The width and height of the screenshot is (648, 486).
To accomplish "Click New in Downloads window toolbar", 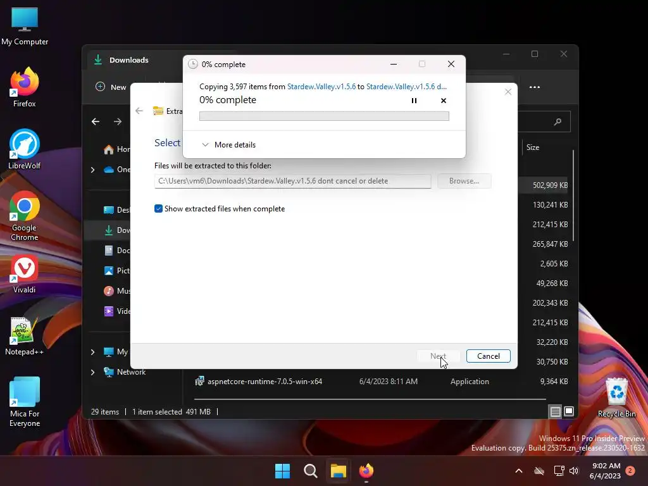I will pos(111,87).
